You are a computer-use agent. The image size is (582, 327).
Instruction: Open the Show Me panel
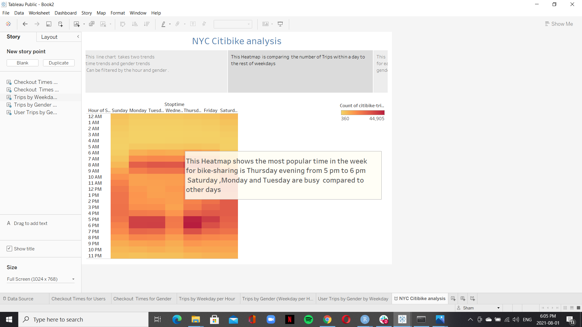(x=559, y=24)
